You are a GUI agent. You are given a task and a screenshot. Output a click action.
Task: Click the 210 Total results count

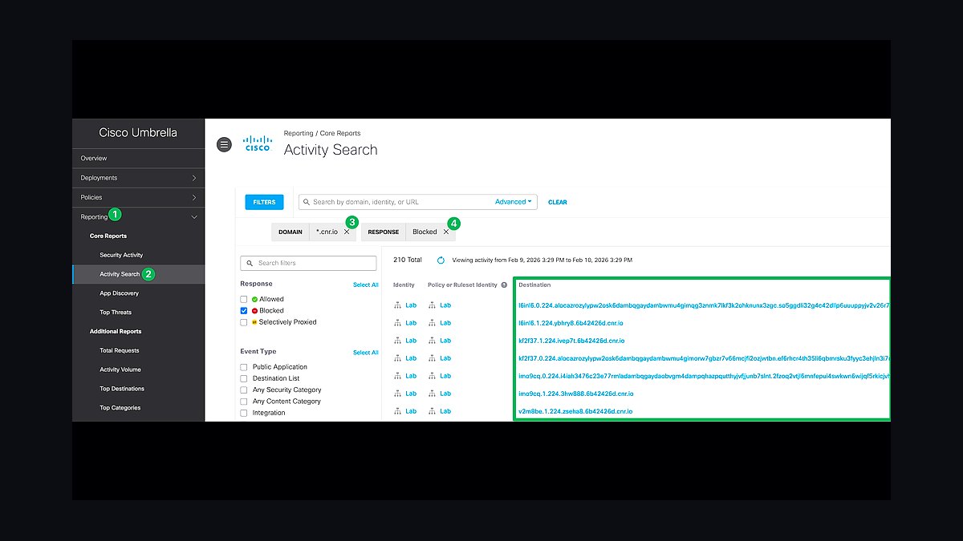[x=408, y=260]
